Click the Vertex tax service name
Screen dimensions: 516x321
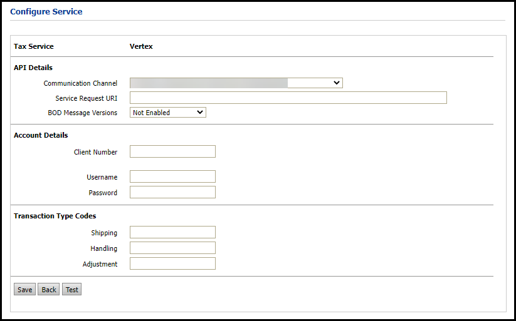[141, 46]
